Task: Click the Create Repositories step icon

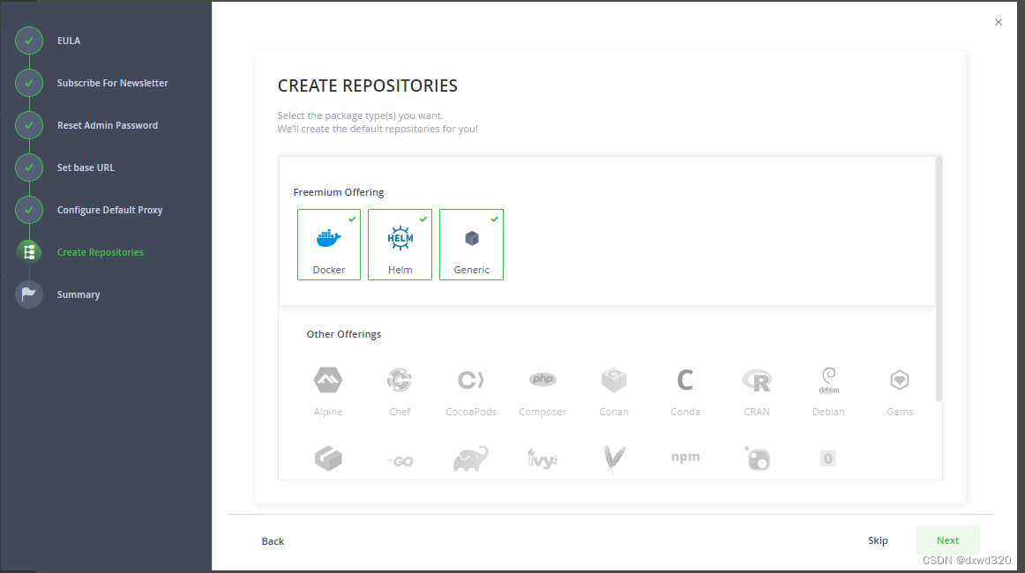Action: [29, 252]
